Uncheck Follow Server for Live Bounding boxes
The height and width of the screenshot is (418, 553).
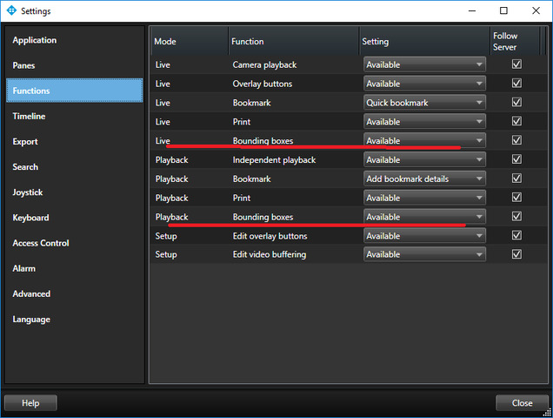(x=516, y=140)
